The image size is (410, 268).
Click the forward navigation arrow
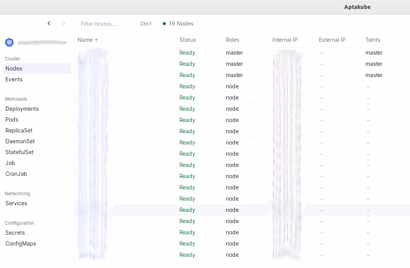[x=64, y=23]
